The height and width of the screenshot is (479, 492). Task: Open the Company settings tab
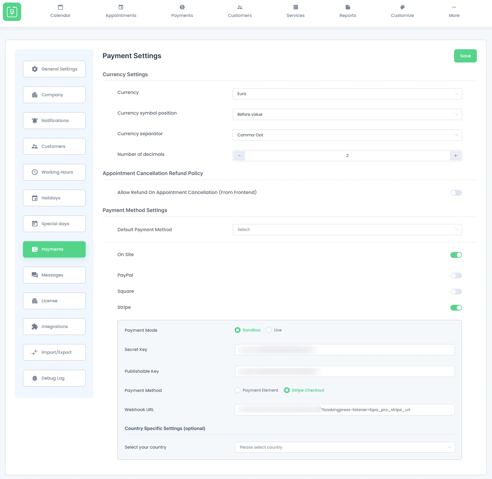coord(54,95)
